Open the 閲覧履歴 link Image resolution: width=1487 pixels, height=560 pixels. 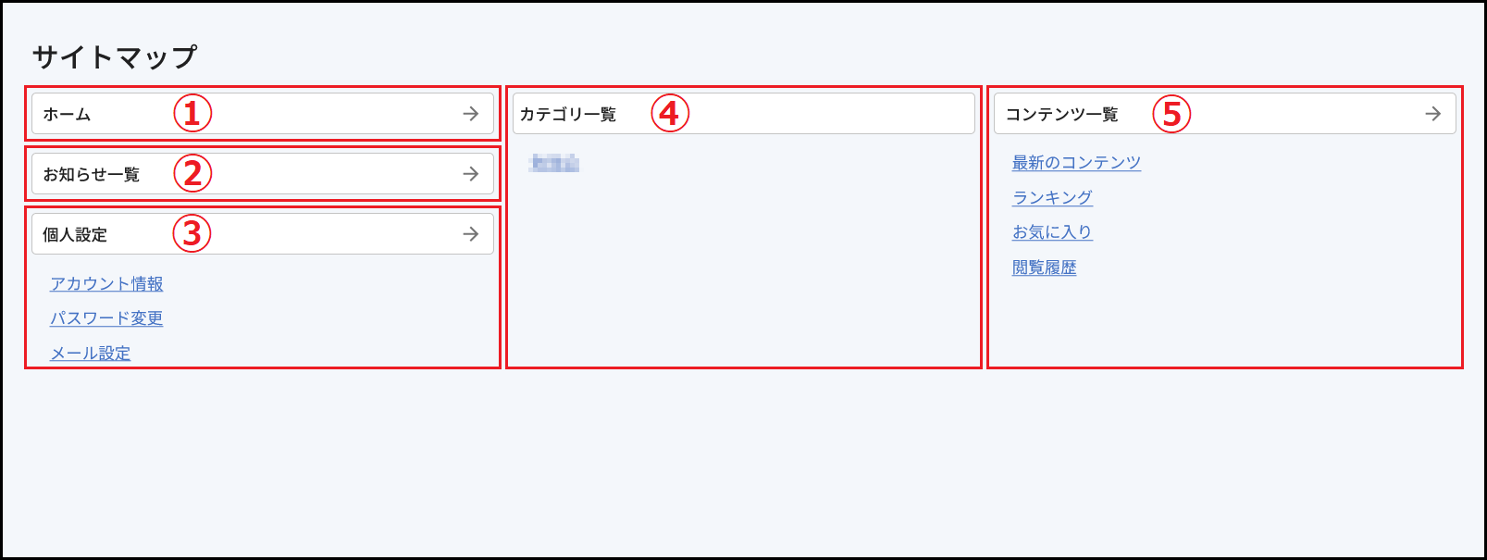tap(1044, 268)
